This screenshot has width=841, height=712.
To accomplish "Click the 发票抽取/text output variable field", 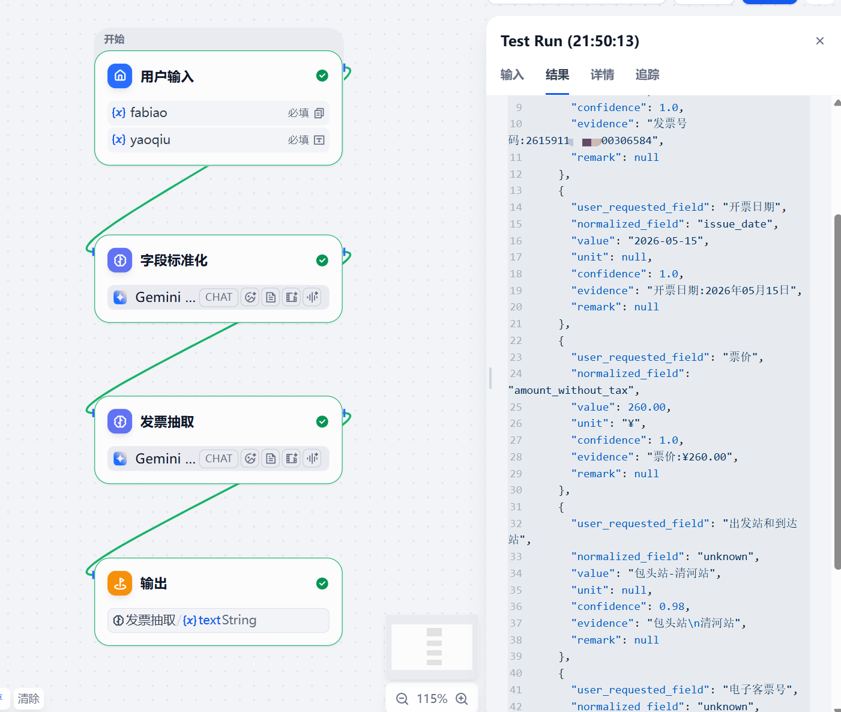I will [x=219, y=620].
